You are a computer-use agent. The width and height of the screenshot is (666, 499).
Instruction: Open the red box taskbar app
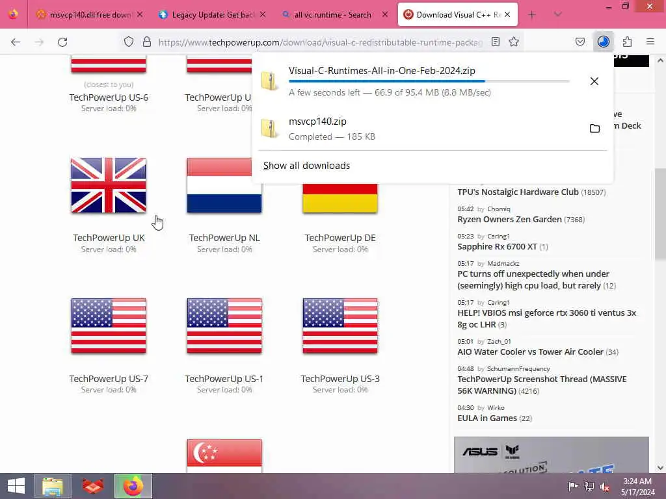[93, 486]
